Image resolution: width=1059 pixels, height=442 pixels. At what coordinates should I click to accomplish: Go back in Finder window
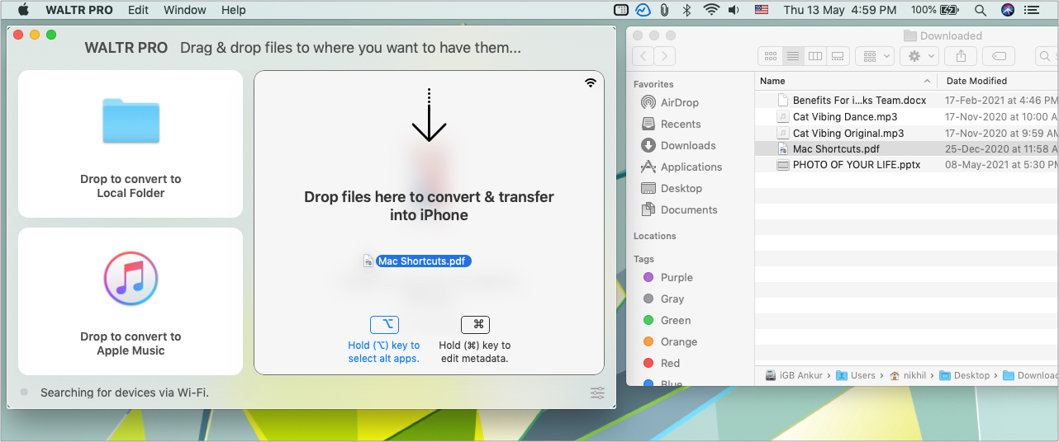pos(643,56)
